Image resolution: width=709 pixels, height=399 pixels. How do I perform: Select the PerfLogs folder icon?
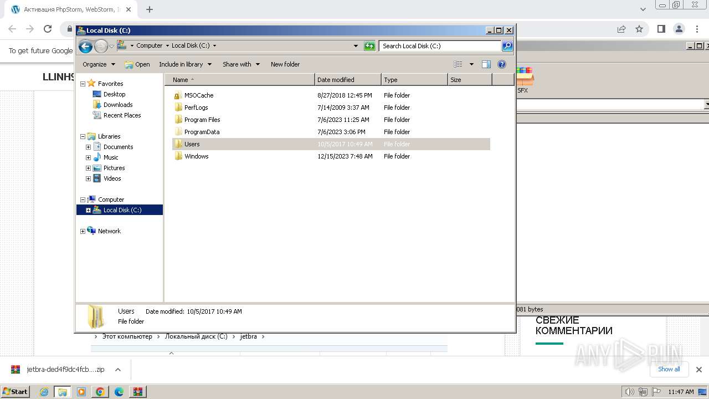178,108
